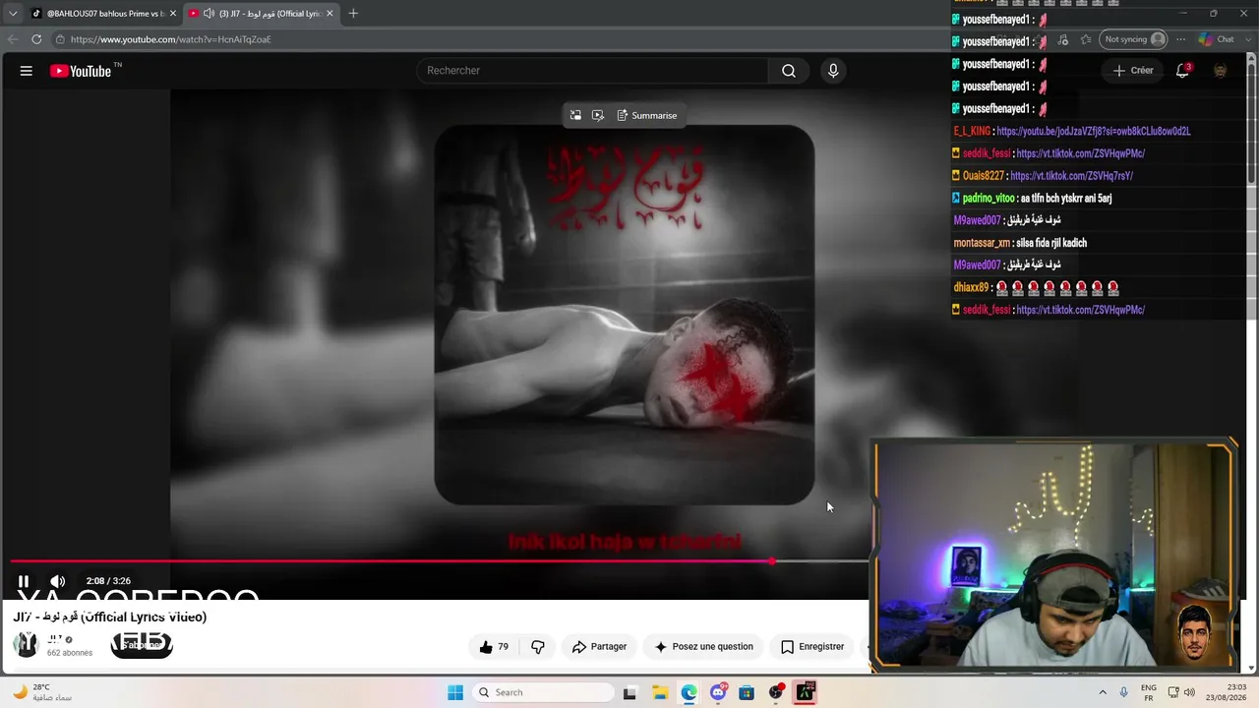Open the YouTube guide hamburger menu
Image resolution: width=1259 pixels, height=708 pixels.
tap(27, 71)
